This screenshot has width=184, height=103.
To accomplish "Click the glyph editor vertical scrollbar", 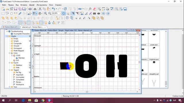I will coord(139,62).
